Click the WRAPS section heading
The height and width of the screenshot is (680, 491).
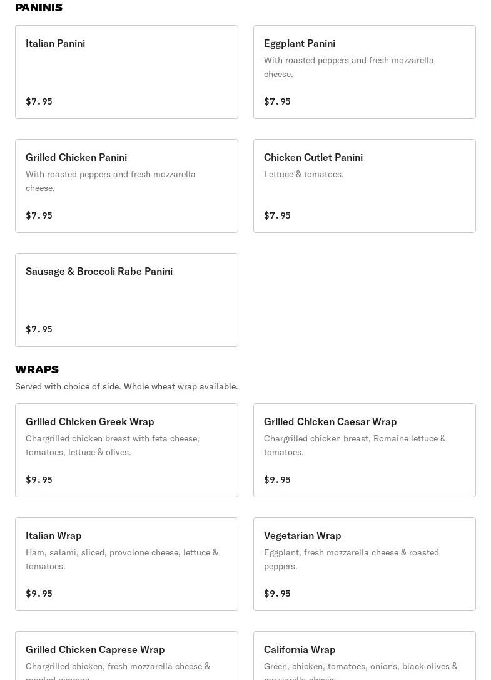(x=37, y=369)
